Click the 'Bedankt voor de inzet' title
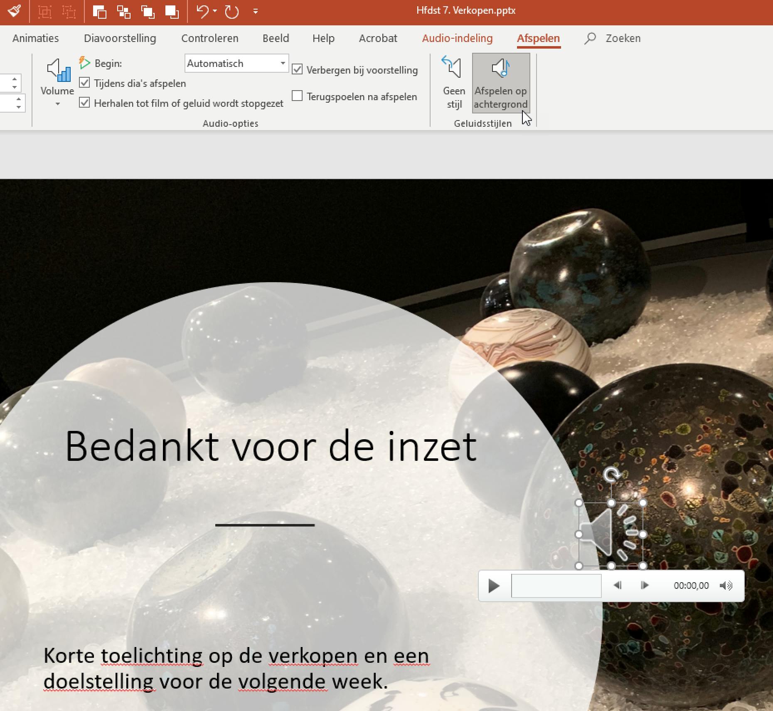This screenshot has height=711, width=773. click(x=271, y=446)
